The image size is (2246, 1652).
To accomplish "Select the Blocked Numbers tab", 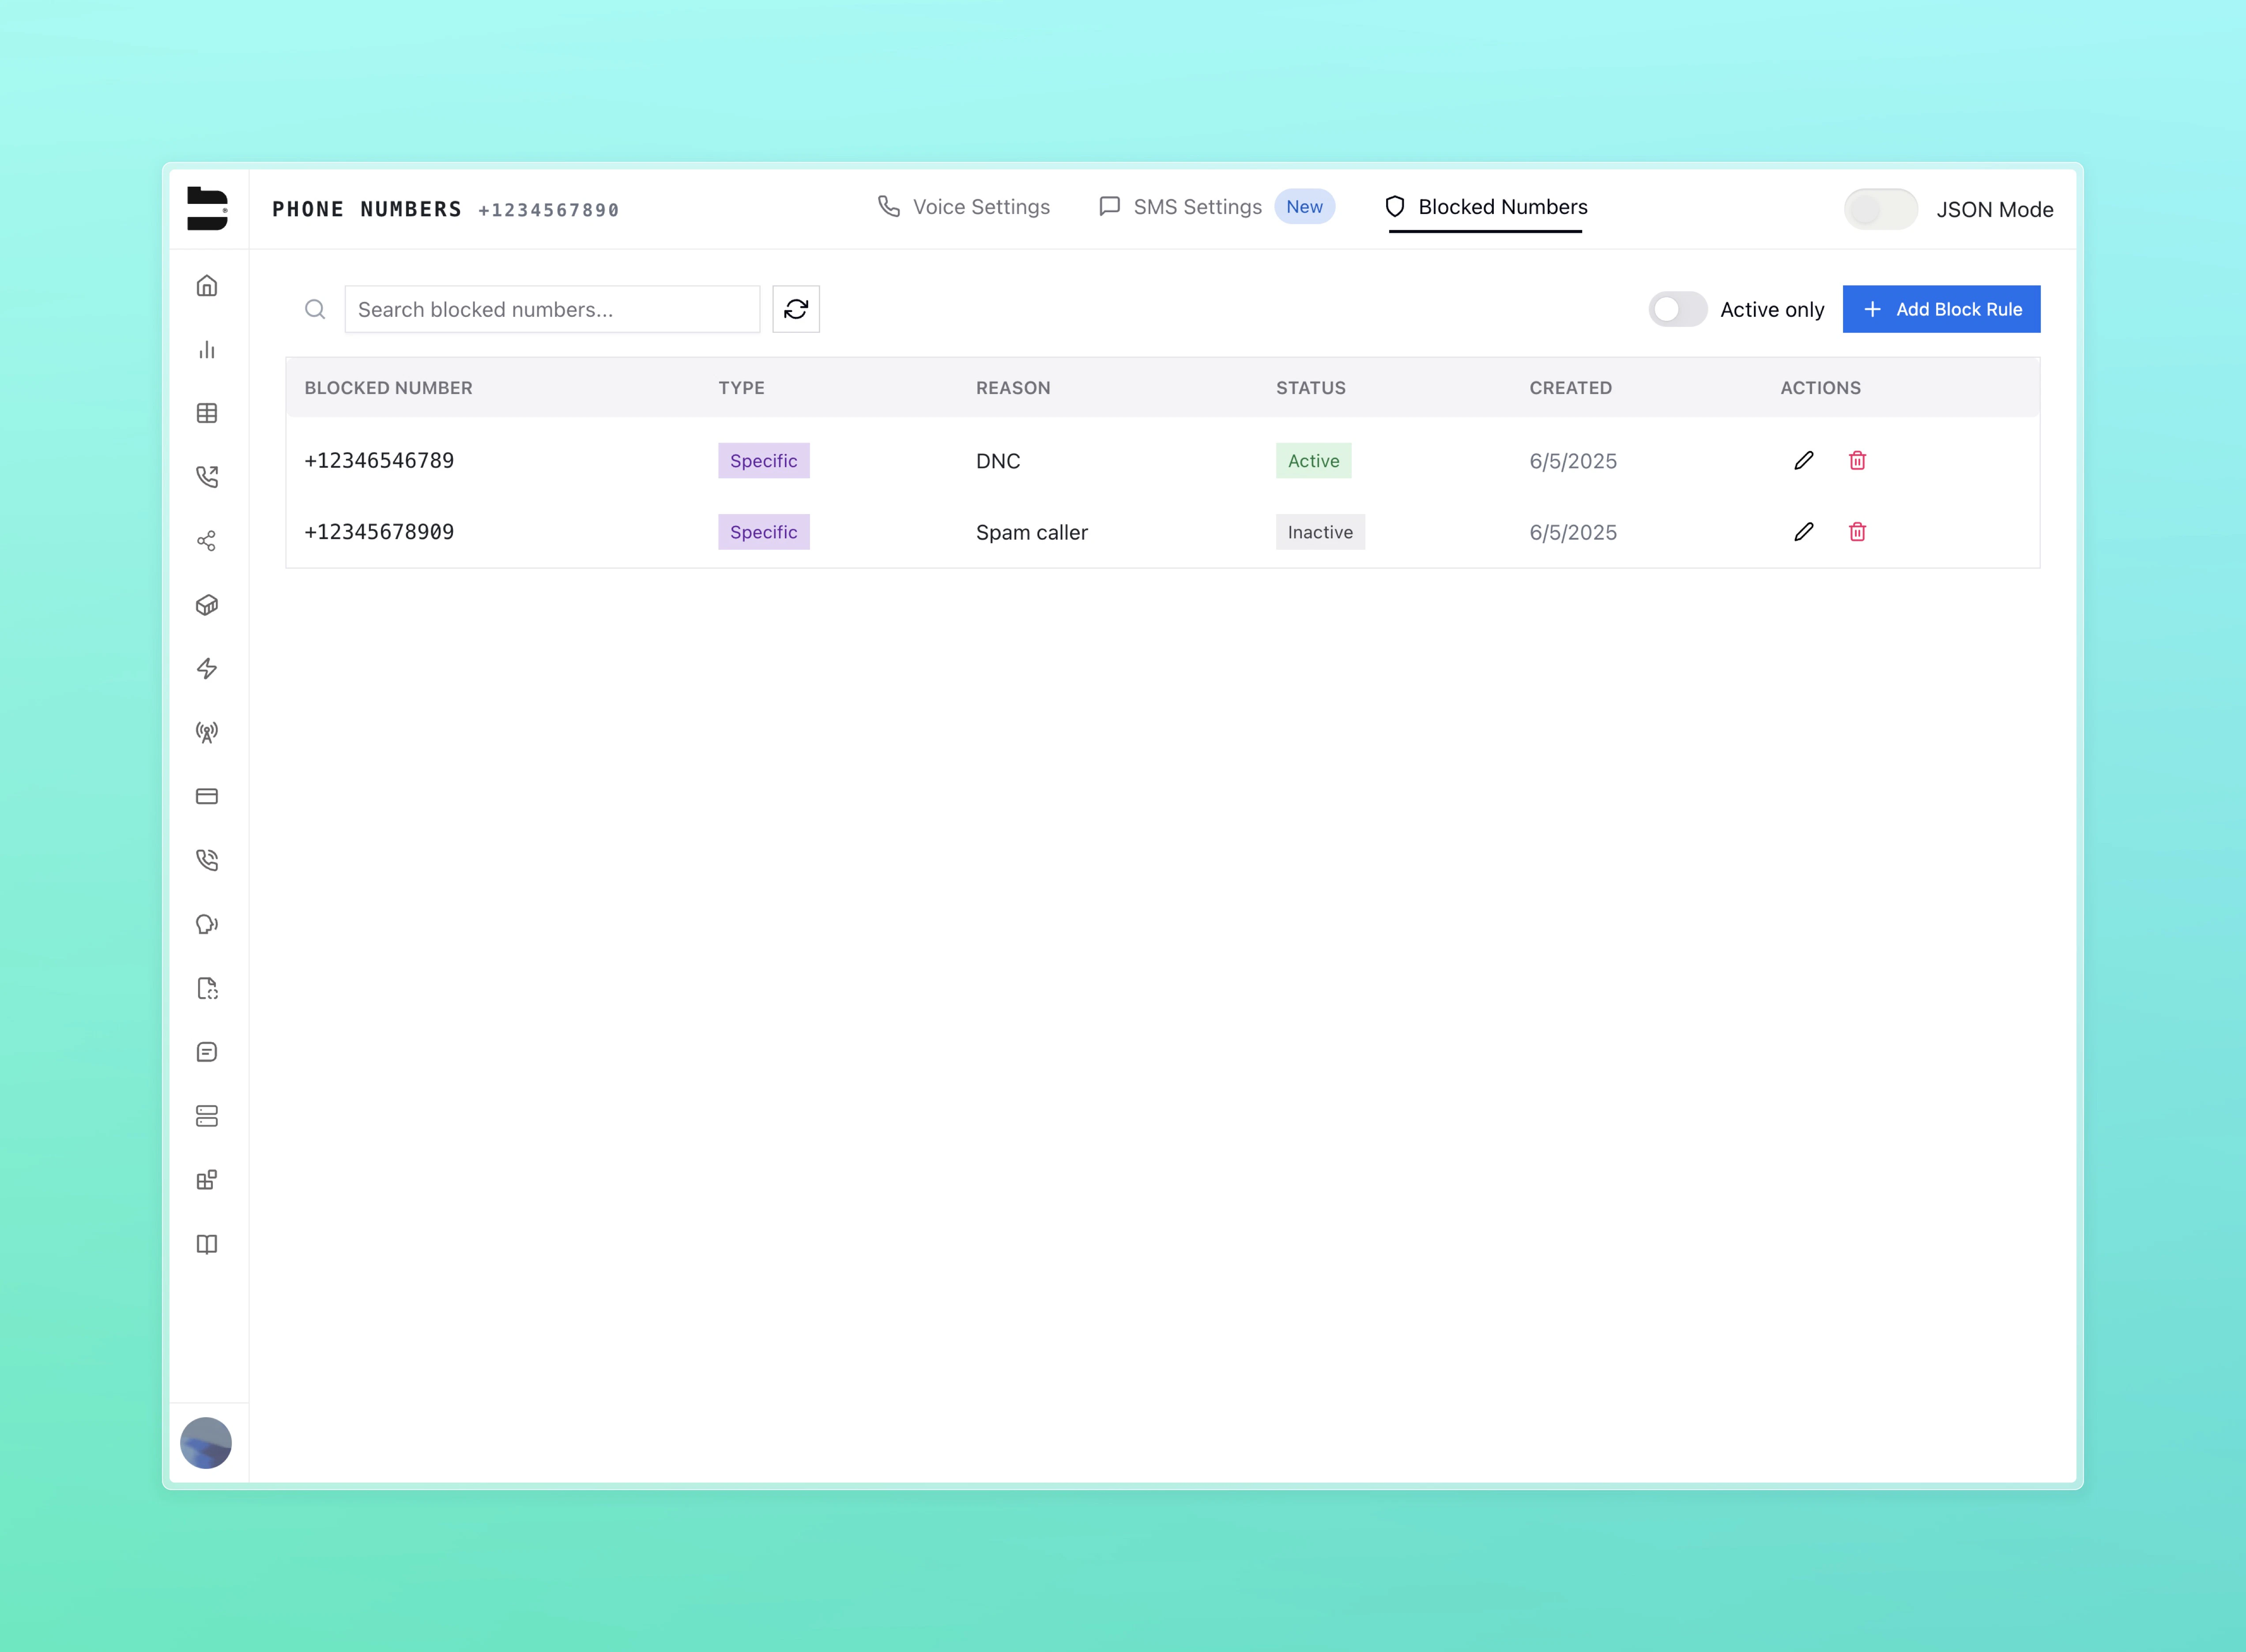I will [x=1486, y=207].
